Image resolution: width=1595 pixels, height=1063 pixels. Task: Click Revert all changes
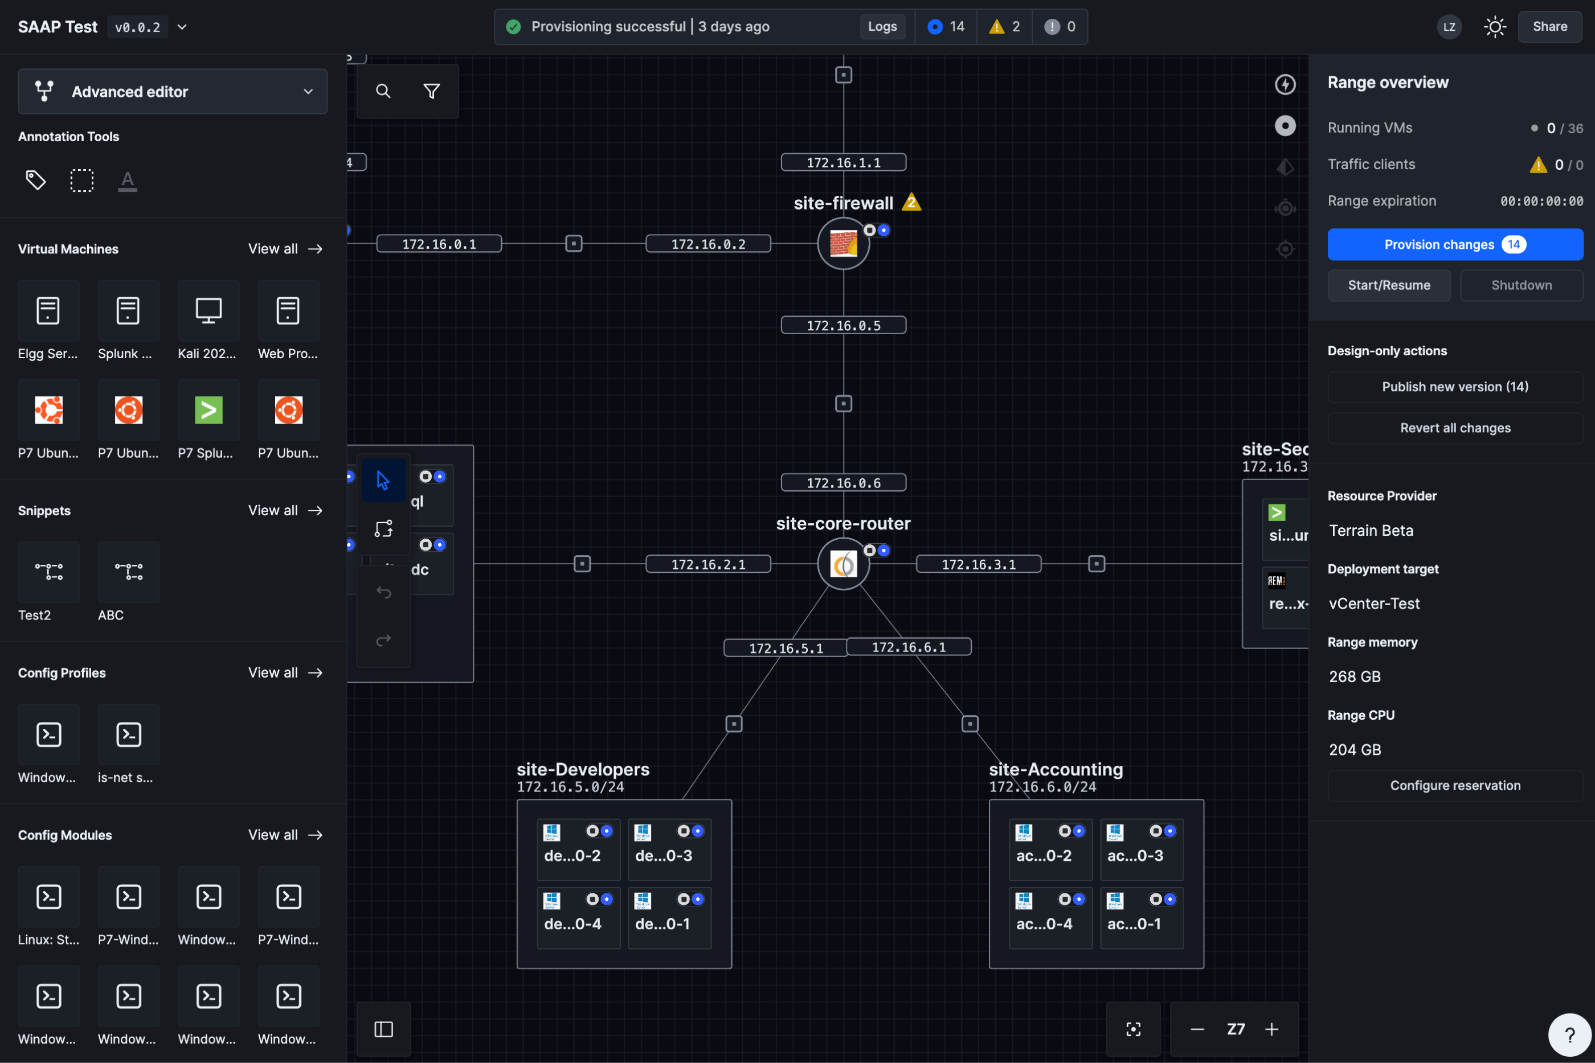point(1455,428)
